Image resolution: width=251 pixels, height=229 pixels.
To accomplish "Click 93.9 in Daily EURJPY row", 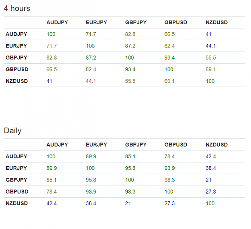I will pyautogui.click(x=169, y=168).
